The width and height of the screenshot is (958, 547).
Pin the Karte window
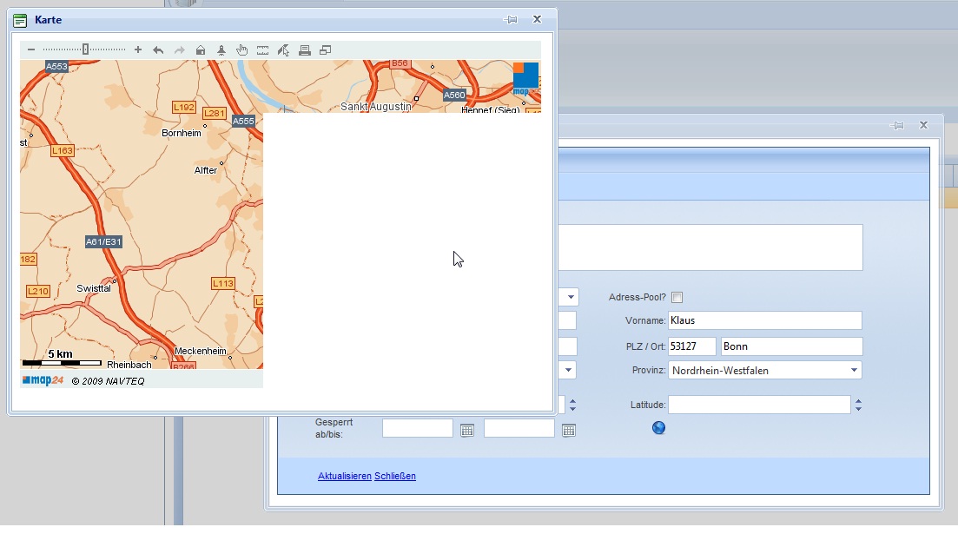pyautogui.click(x=511, y=19)
